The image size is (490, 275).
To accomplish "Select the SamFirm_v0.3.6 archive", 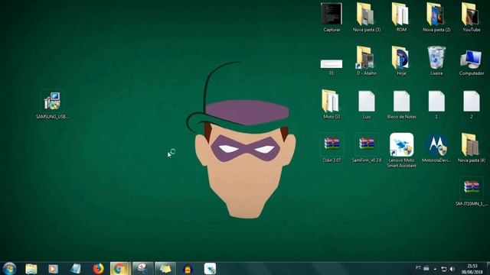I will click(x=367, y=148).
